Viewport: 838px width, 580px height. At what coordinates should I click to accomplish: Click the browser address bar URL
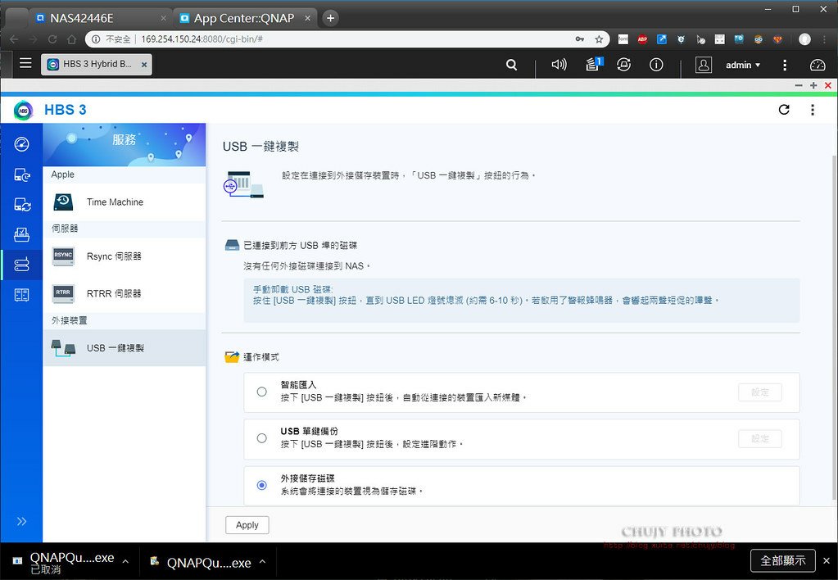pyautogui.click(x=202, y=39)
